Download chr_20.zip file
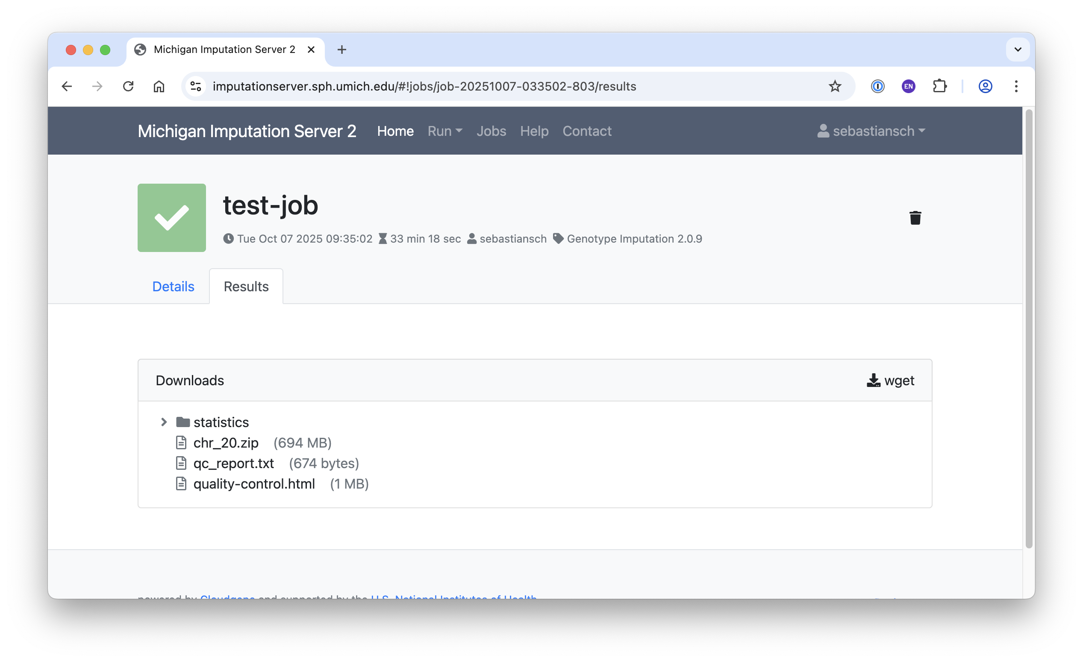The image size is (1083, 662). click(x=226, y=443)
